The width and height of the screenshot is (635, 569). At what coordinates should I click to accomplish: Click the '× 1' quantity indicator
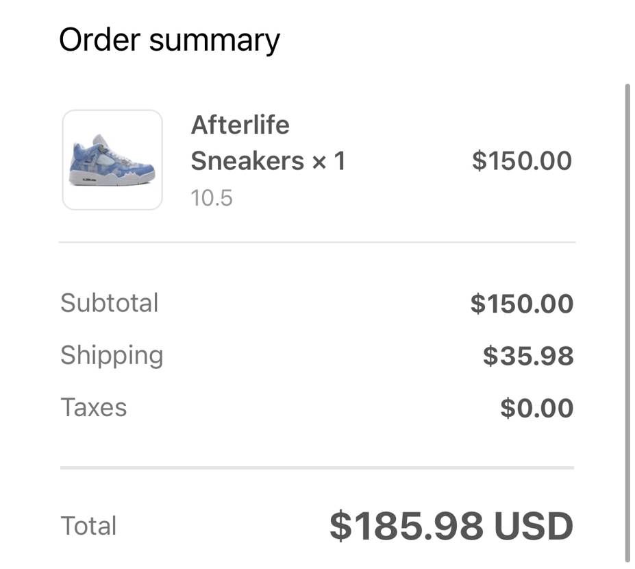[329, 162]
